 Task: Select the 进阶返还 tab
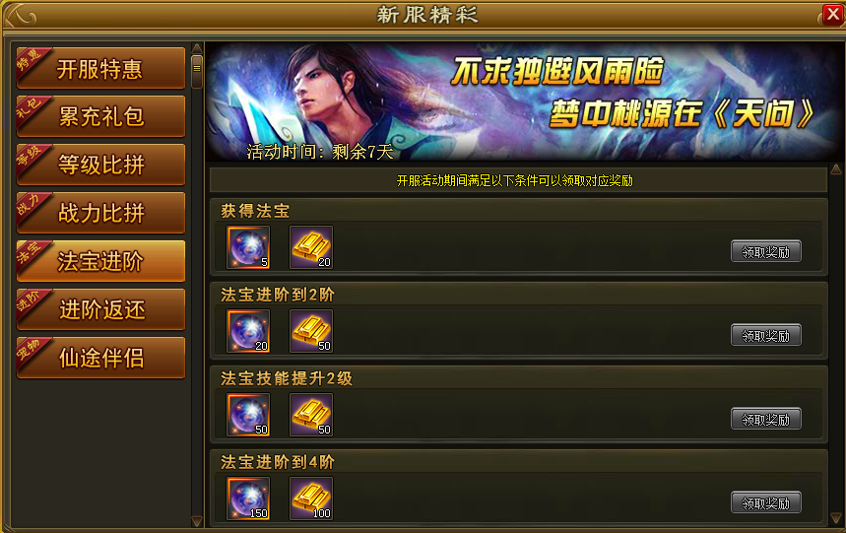click(x=100, y=309)
